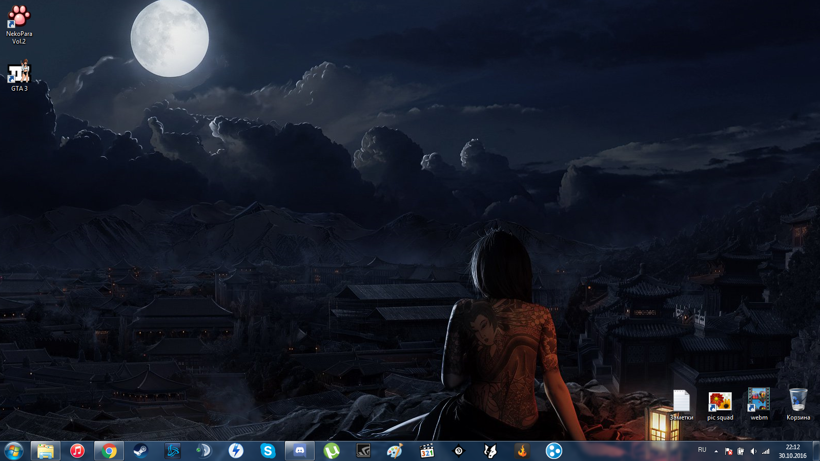820x461 pixels.
Task: Open the Корзина recycle bin icon
Action: tap(798, 405)
